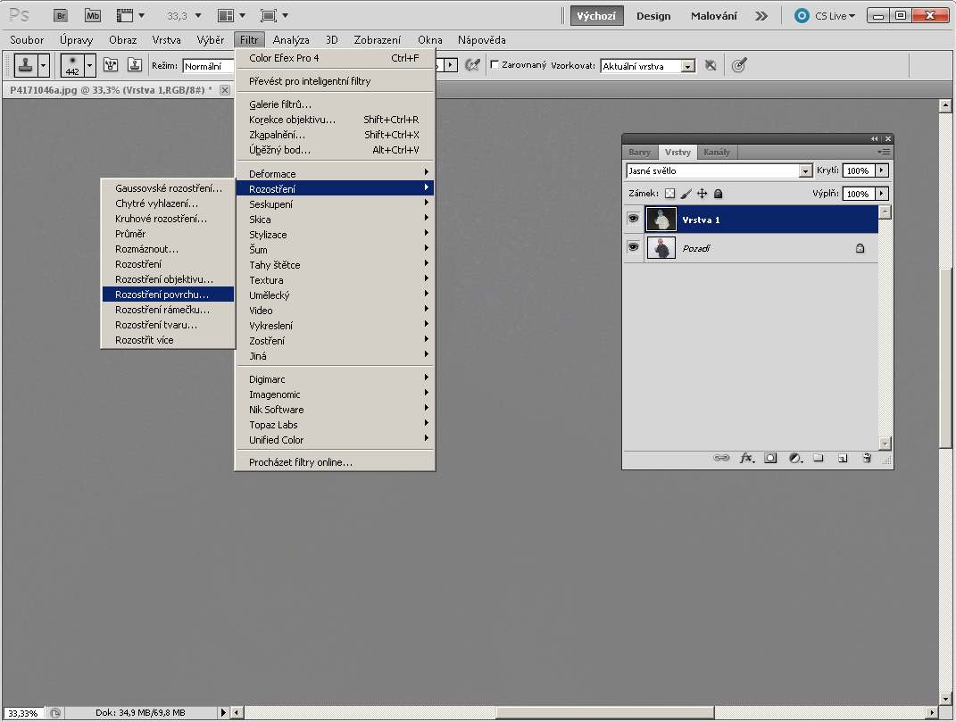Click the delete layer trash icon
This screenshot has height=722, width=956.
tap(866, 458)
